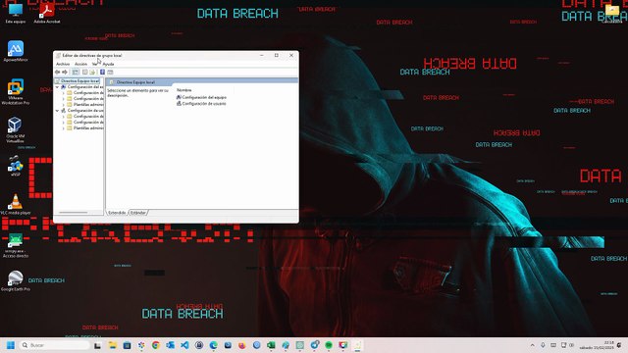The height and width of the screenshot is (353, 628).
Task: Click the blue Help toolbar icon
Action: [x=102, y=72]
